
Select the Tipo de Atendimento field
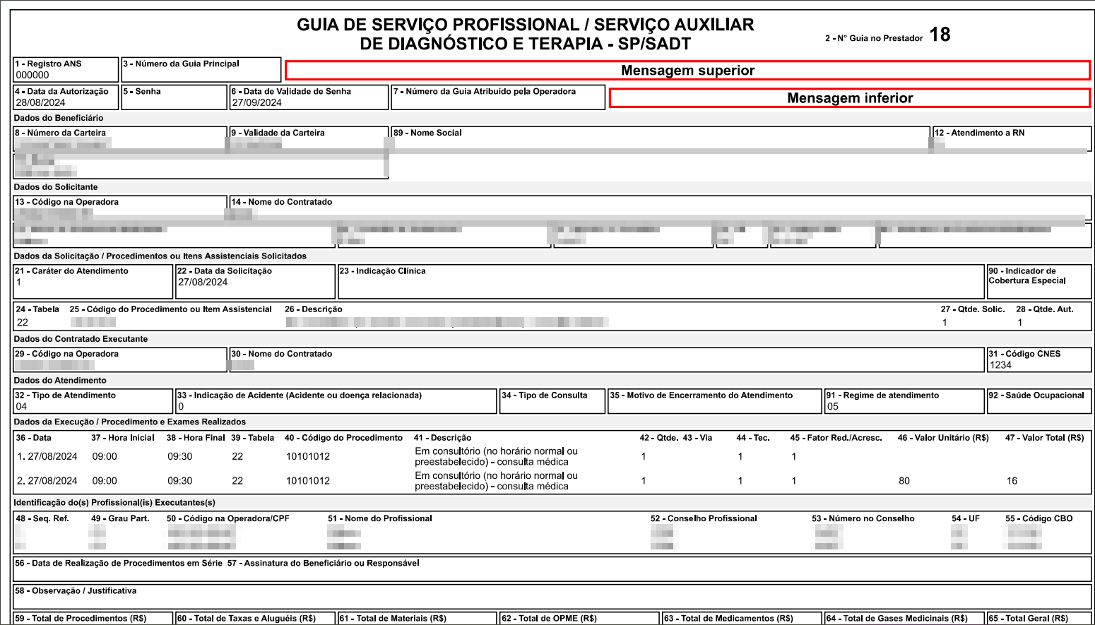pos(93,401)
